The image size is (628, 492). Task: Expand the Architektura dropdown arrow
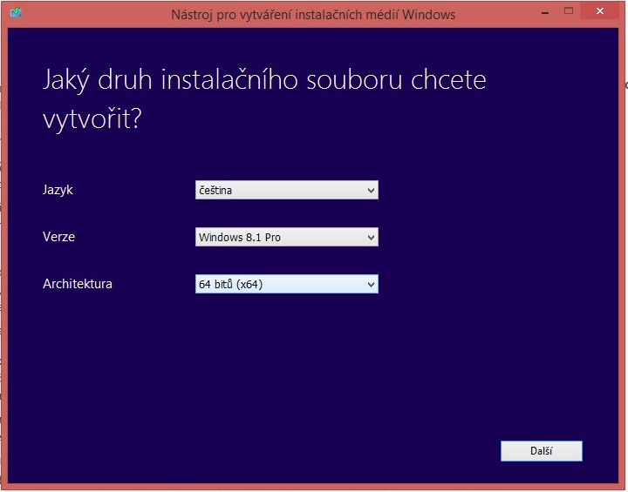[x=371, y=284]
